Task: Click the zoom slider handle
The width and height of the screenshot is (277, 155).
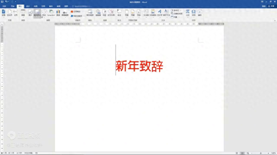Action: point(261,153)
